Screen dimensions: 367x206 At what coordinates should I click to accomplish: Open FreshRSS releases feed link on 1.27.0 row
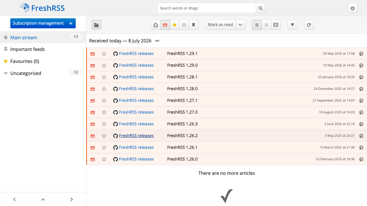pos(136,112)
